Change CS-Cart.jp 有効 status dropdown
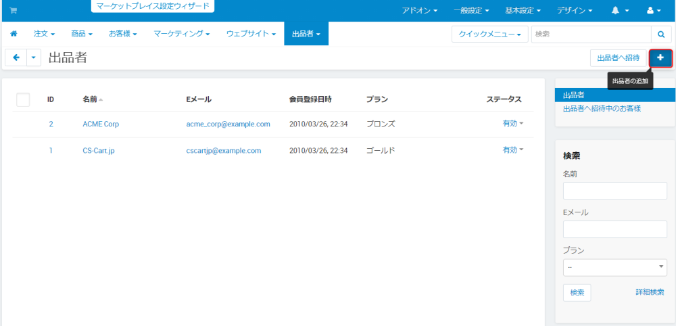The image size is (676, 326). tap(512, 150)
